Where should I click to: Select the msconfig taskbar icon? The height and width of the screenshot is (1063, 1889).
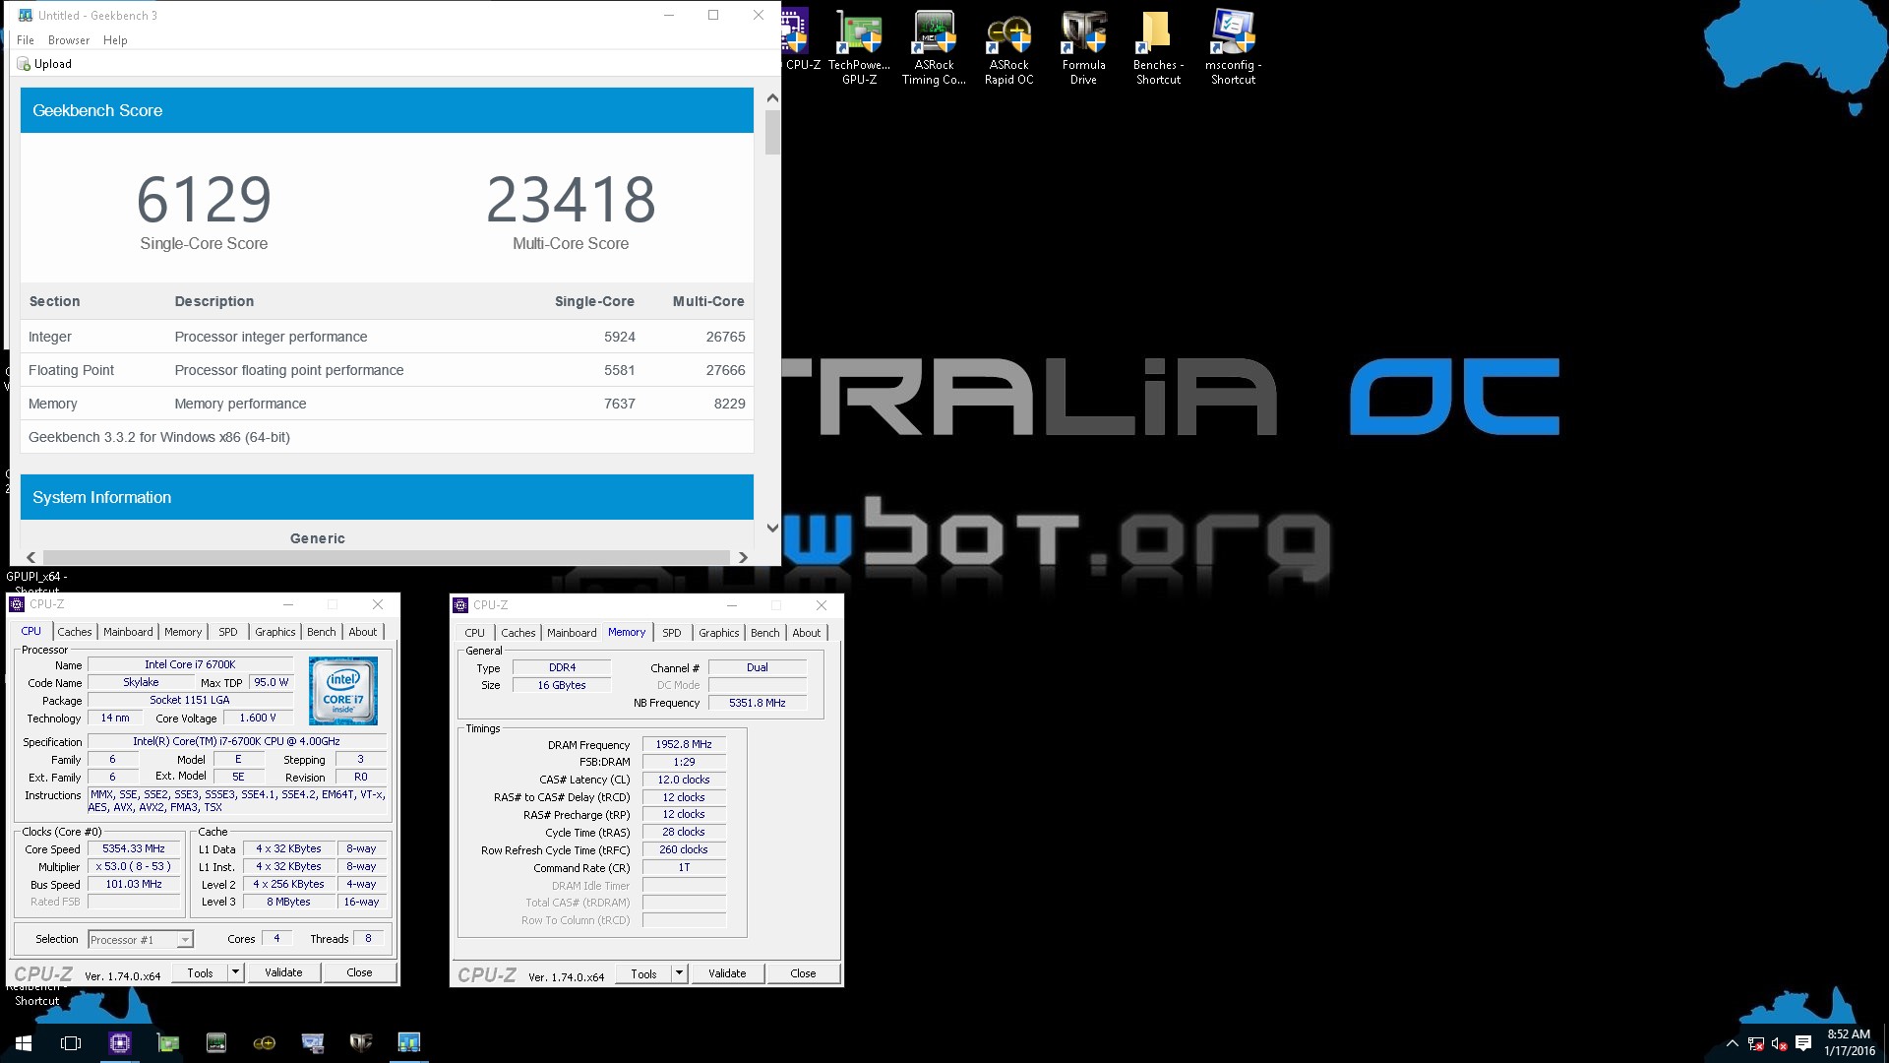click(313, 1042)
